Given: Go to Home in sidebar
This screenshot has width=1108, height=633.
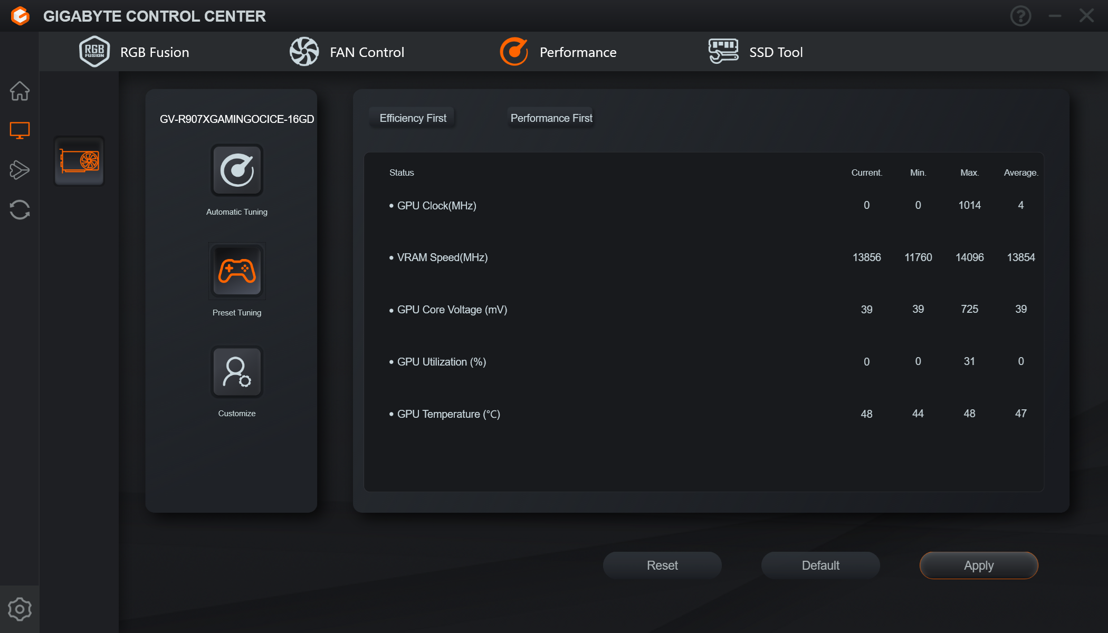Looking at the screenshot, I should [x=20, y=91].
